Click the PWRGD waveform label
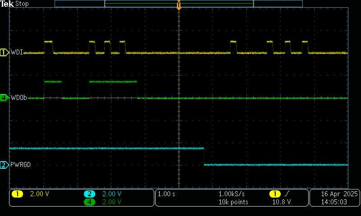Image resolution: width=361 pixels, height=216 pixels. click(20, 165)
